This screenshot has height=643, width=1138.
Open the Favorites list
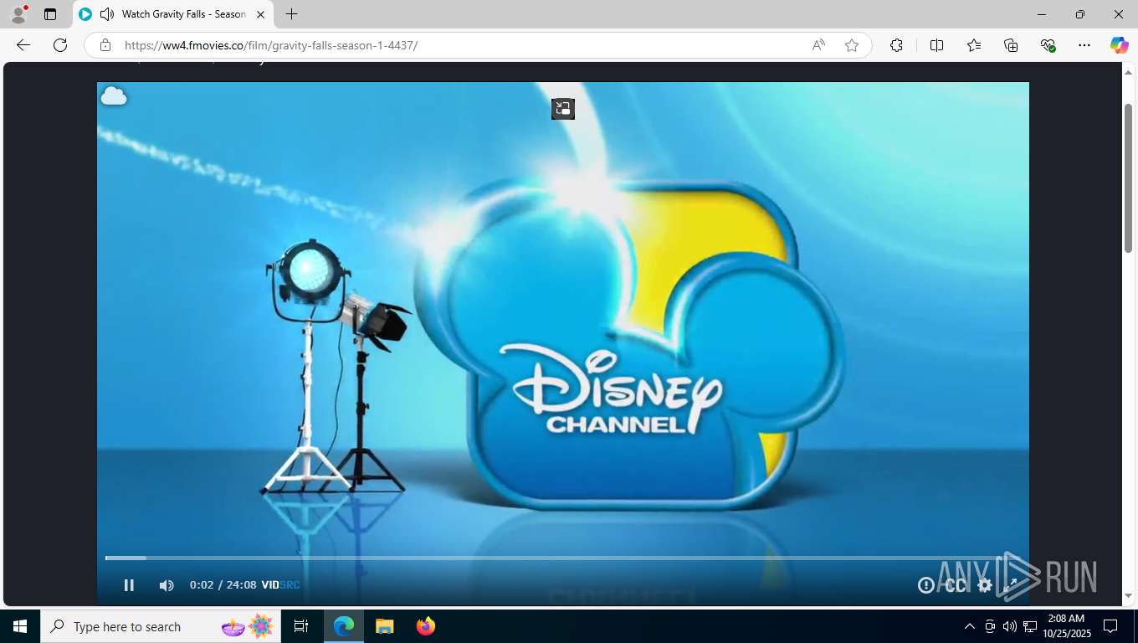tap(974, 45)
